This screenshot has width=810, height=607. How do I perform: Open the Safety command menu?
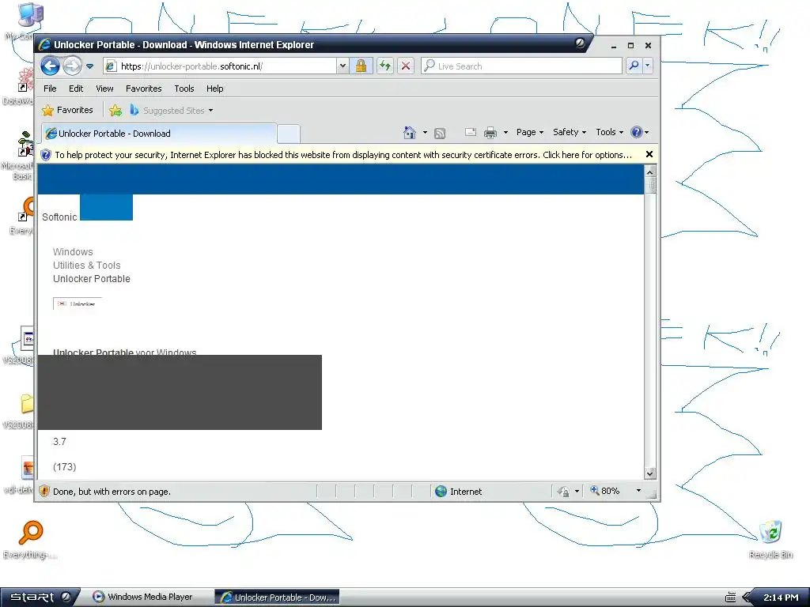click(x=570, y=132)
